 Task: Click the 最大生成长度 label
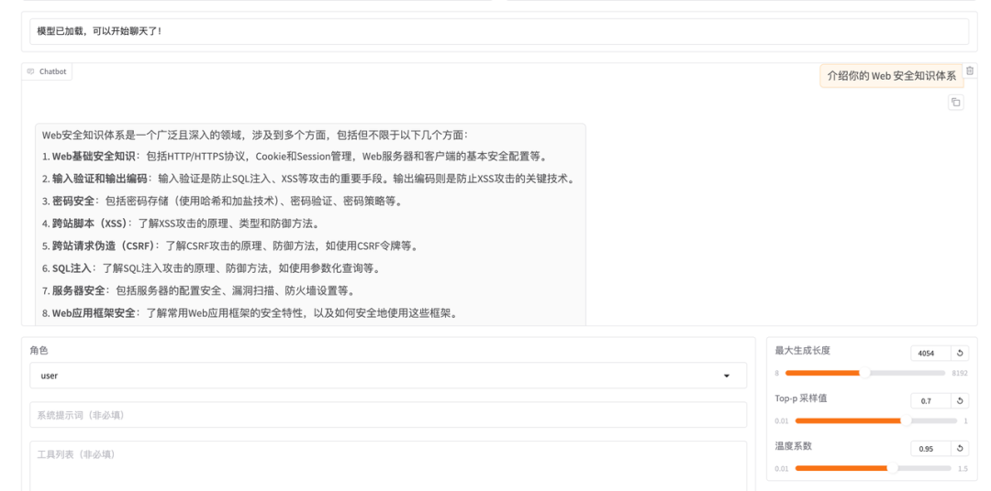803,350
